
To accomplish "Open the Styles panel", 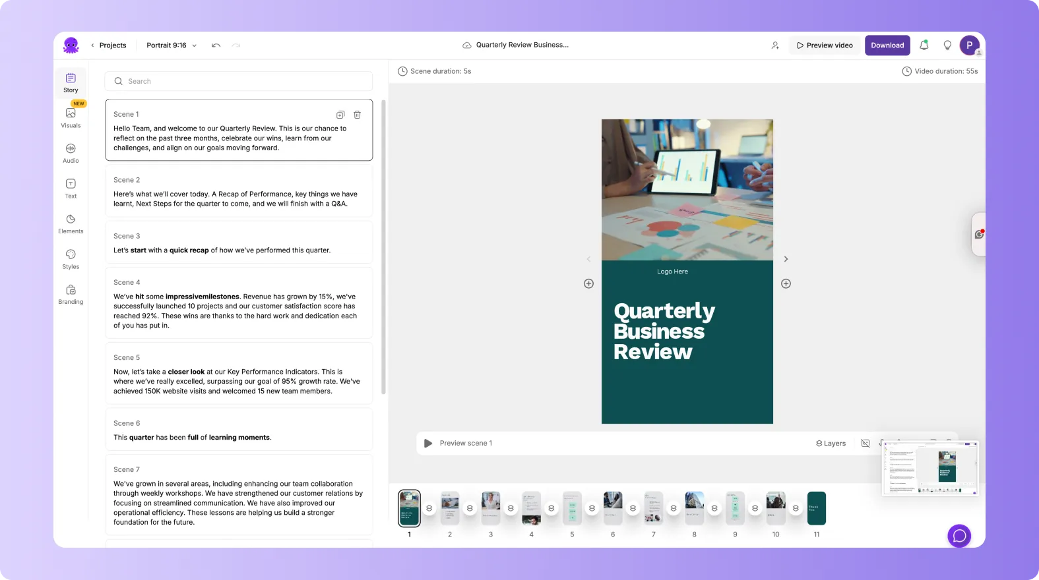I will (71, 258).
